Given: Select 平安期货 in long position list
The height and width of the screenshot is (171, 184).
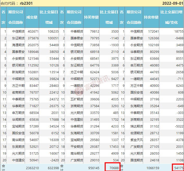Looking at the screenshot, I should click(x=77, y=146).
